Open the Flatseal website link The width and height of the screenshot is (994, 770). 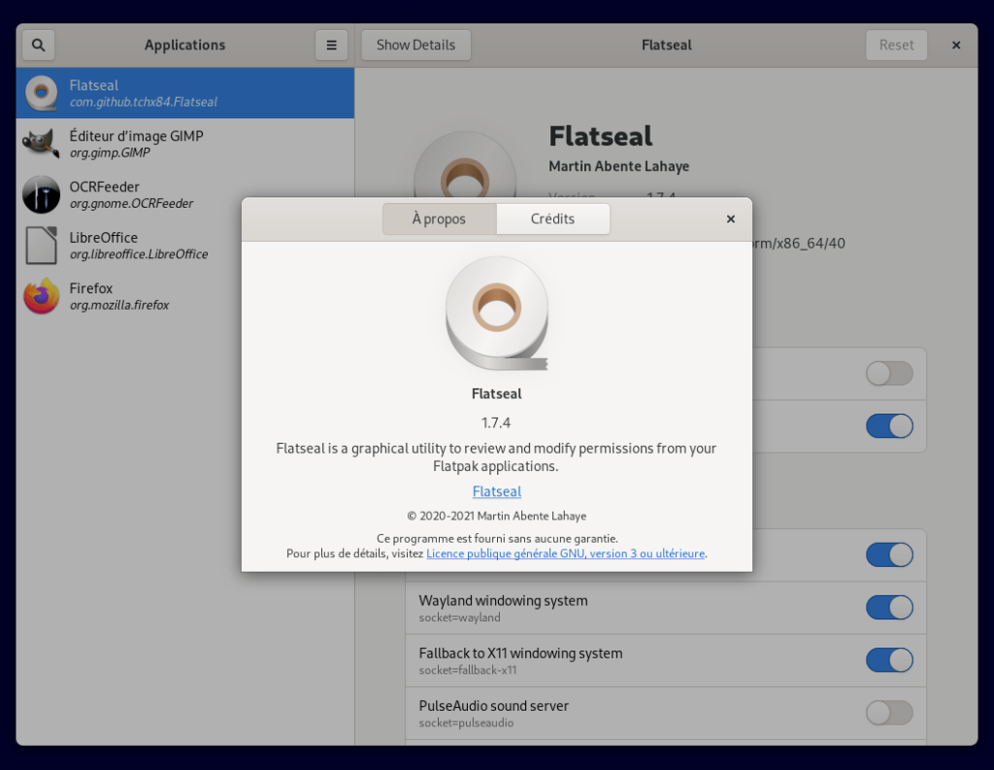[497, 491]
